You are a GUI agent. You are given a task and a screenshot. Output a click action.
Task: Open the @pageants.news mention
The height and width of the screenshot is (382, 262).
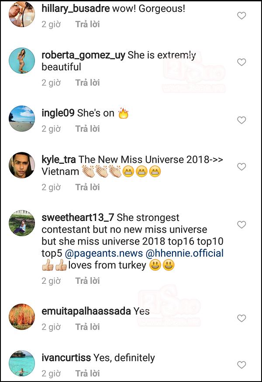coord(104,253)
